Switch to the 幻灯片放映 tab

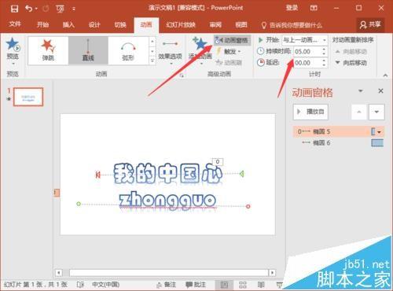point(181,25)
